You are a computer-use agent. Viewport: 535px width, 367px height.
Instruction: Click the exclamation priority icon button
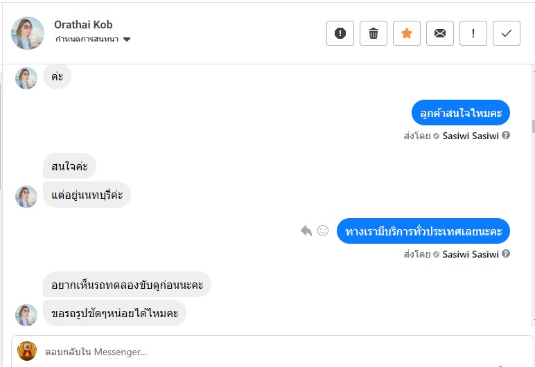473,33
